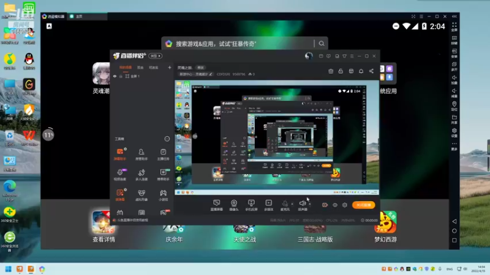
Task: Click the emulator search field 搜索游戏&应用
Action: click(244, 43)
